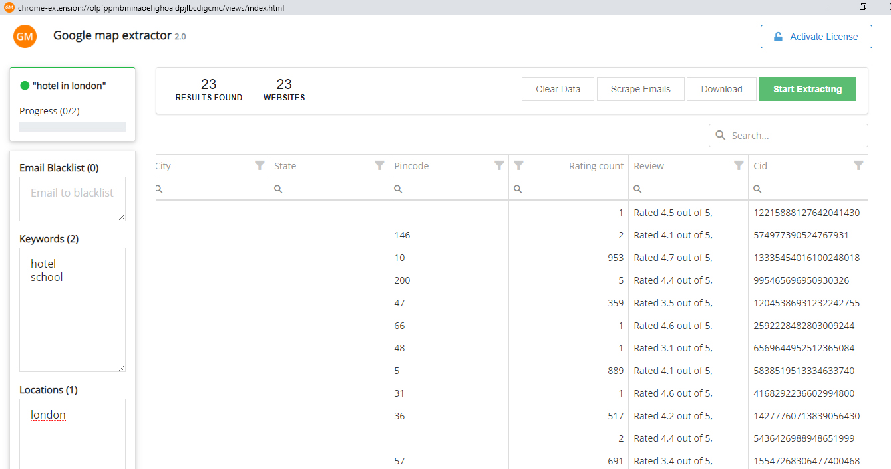Click the magnifier icon in Cid search field
This screenshot has width=891, height=469.
[757, 189]
